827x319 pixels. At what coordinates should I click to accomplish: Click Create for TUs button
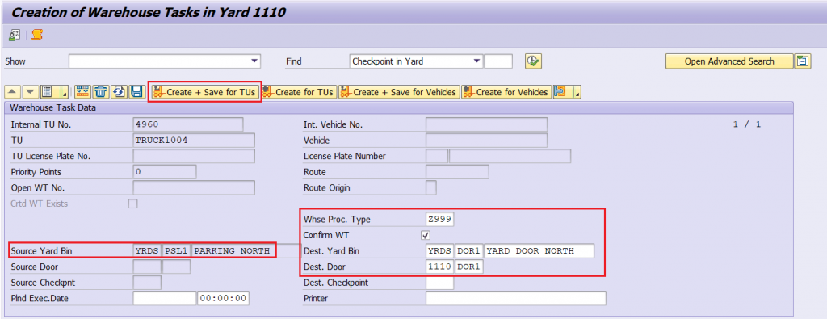[299, 92]
